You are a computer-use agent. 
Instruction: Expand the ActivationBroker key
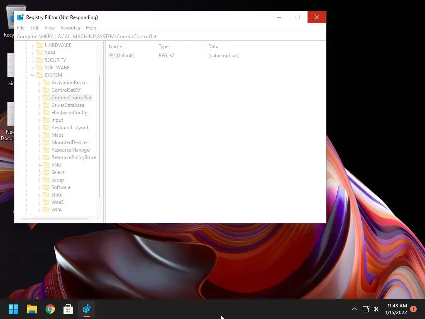coord(39,83)
